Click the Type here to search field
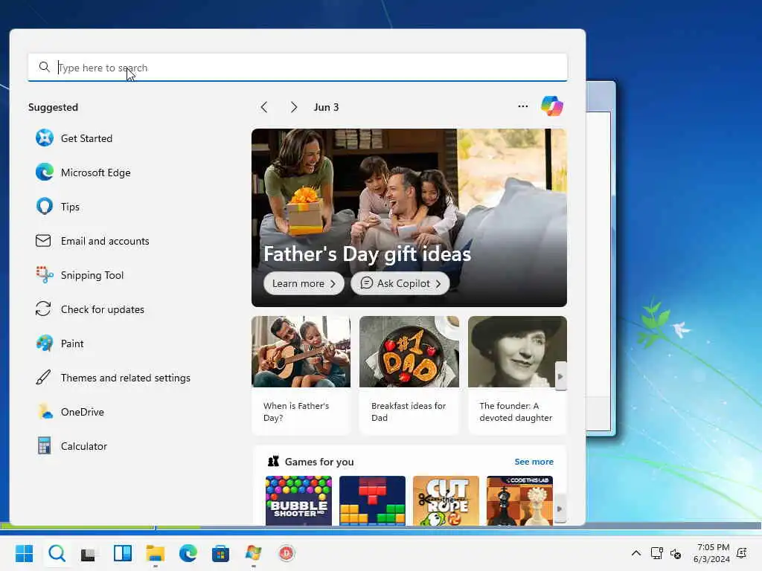This screenshot has height=571, width=762. [298, 68]
